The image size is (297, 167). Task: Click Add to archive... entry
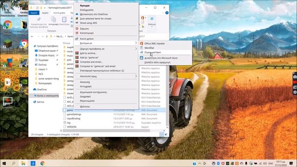pyautogui.click(x=88, y=53)
